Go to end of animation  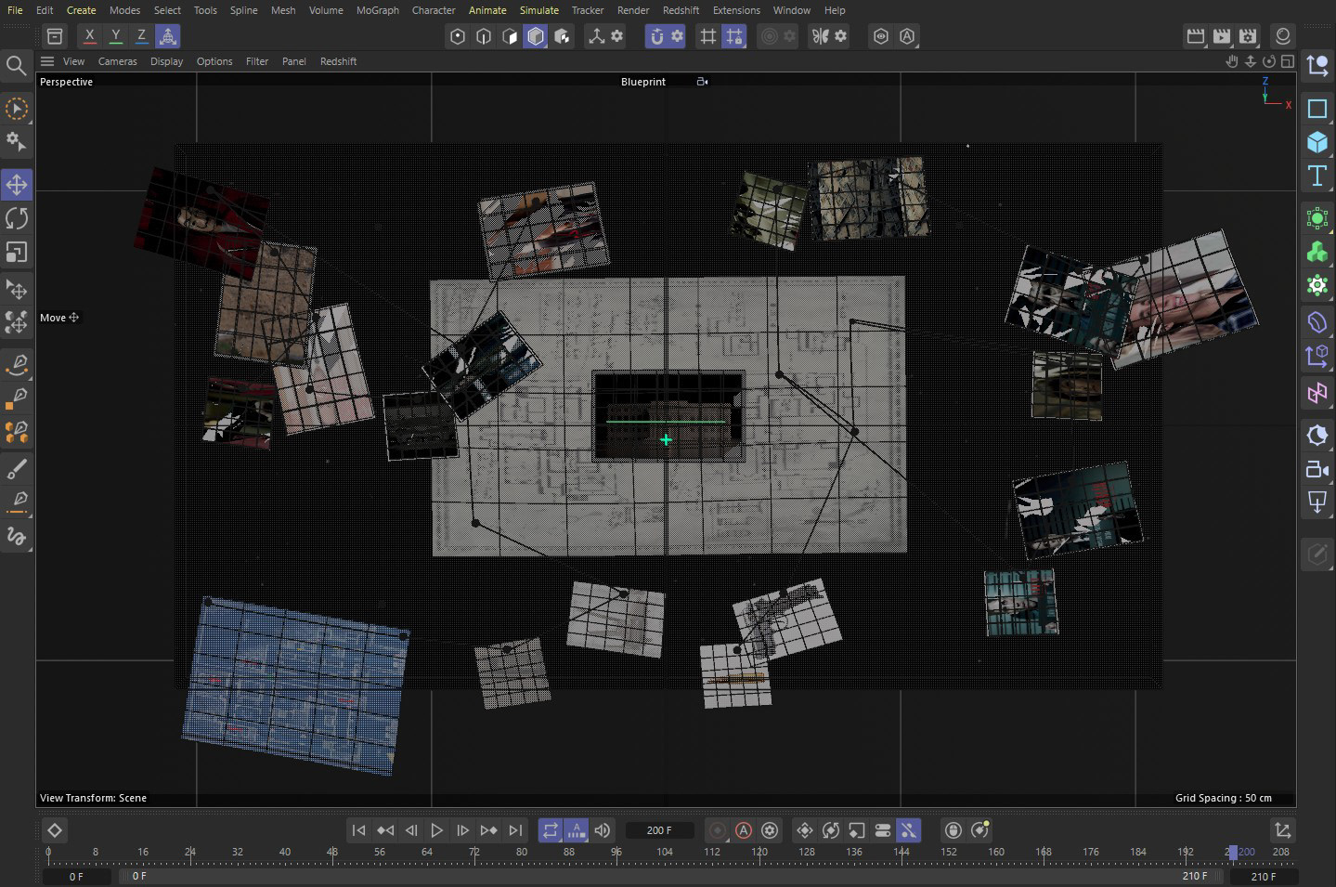(515, 830)
